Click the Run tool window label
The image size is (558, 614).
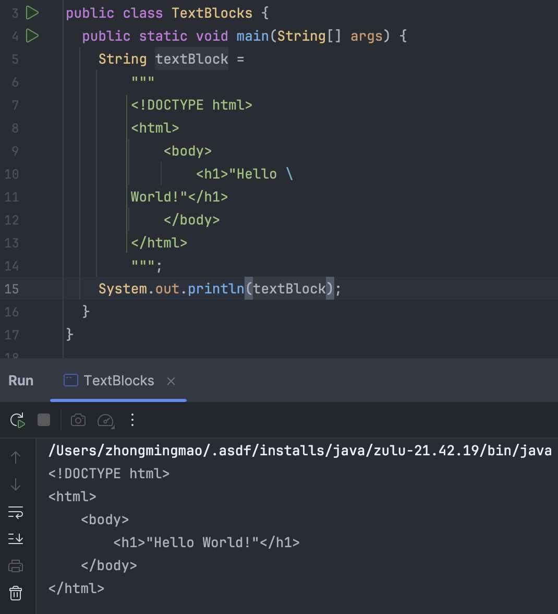(21, 381)
